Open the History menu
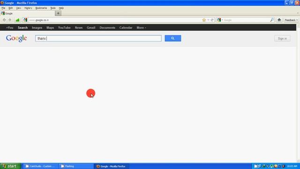The width and height of the screenshot is (300, 169). [28, 8]
